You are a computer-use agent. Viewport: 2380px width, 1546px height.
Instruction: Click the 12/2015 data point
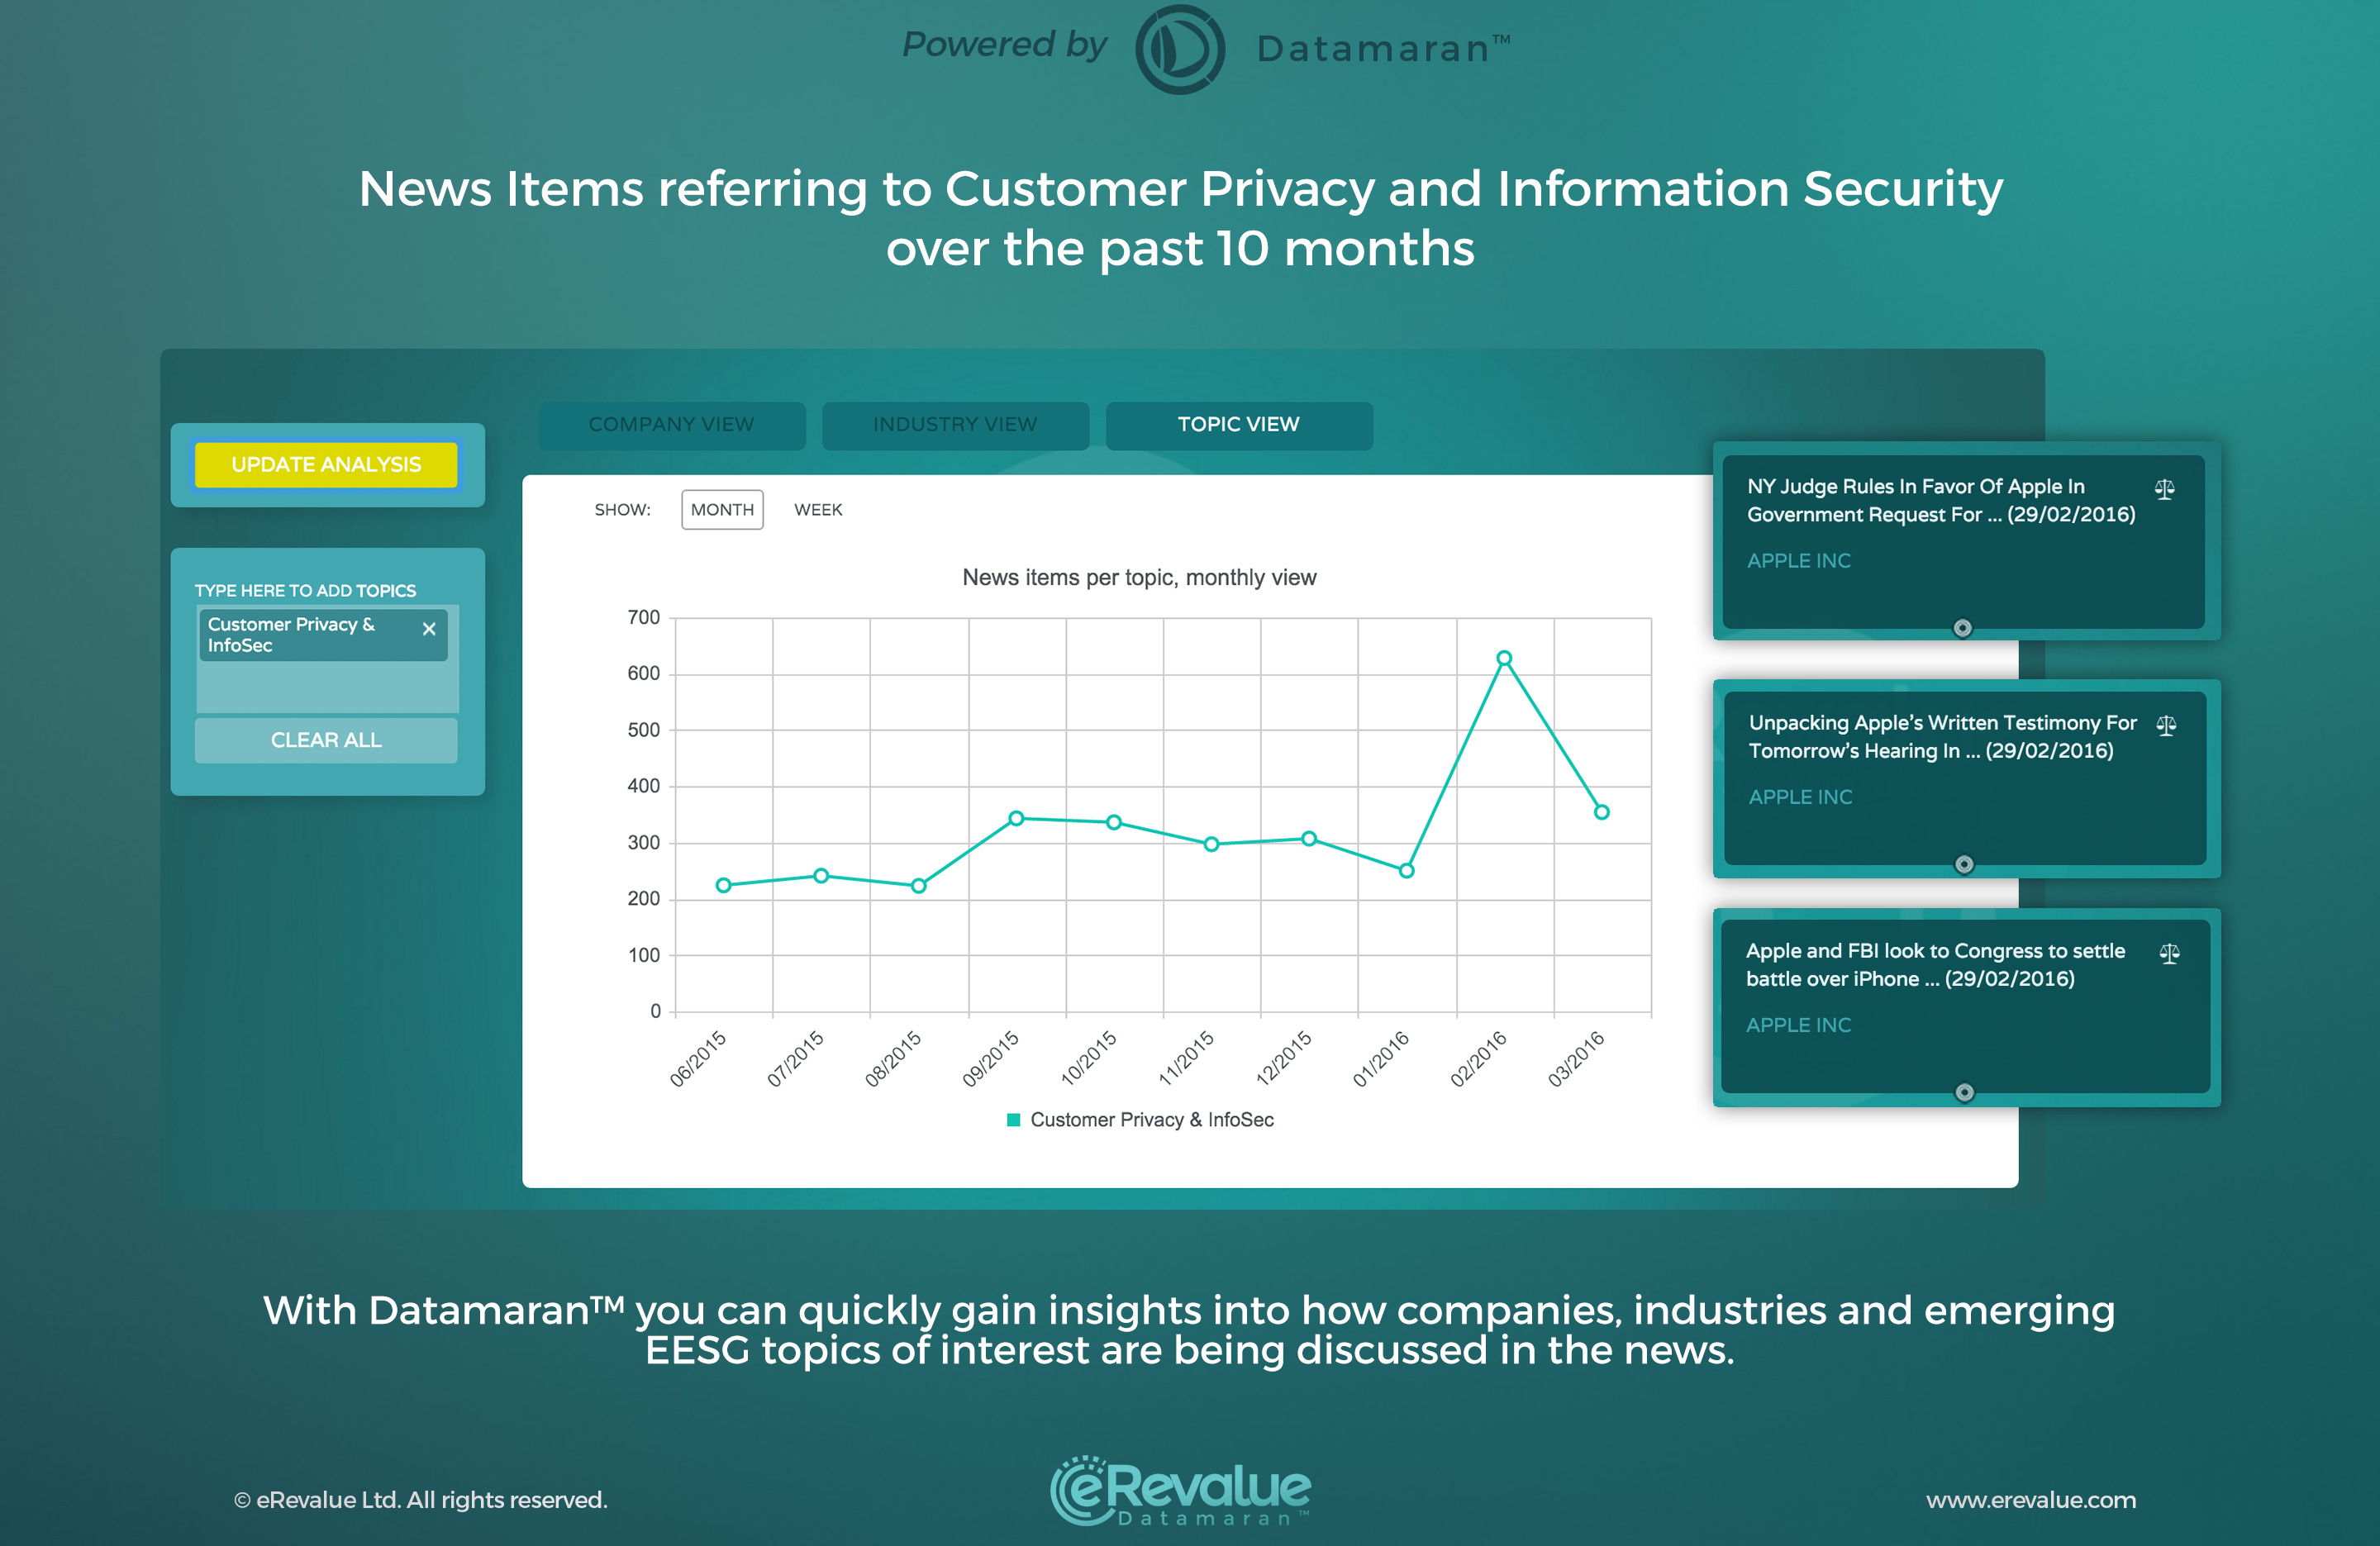(1309, 839)
